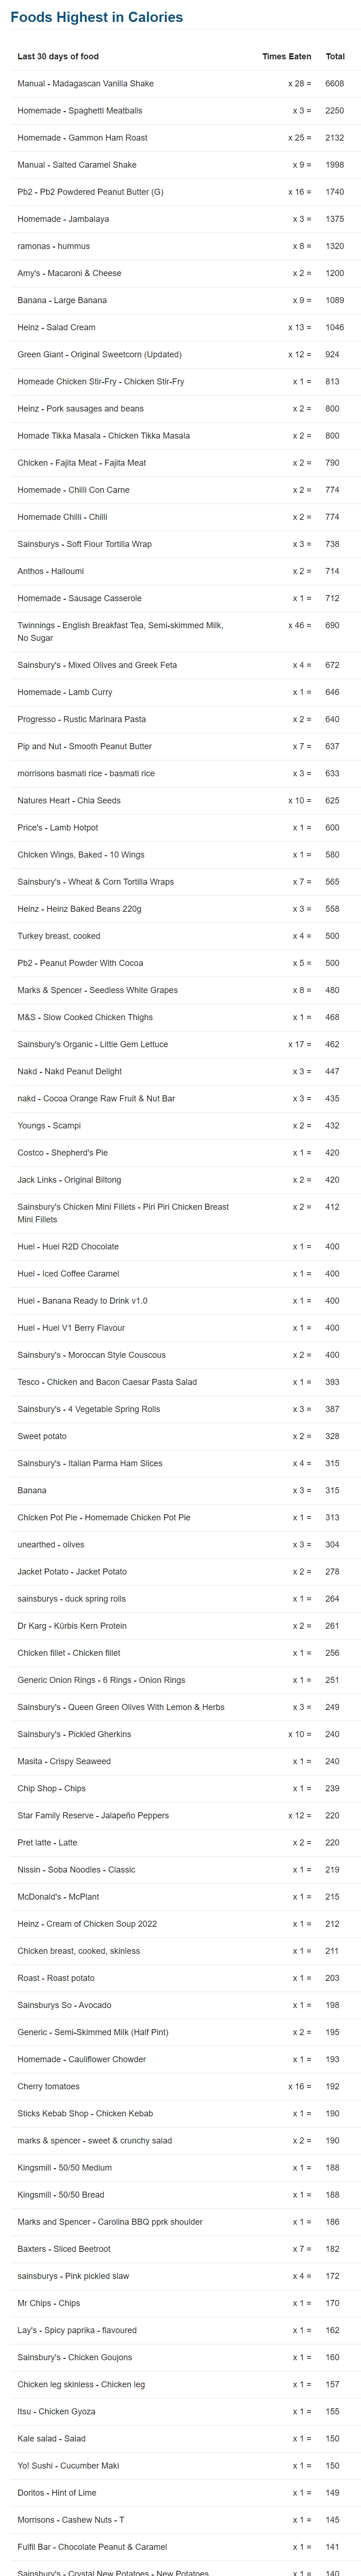Select Natures Heart Chia Seeds entry
Screen dimensions: 361x2576
click(180, 801)
